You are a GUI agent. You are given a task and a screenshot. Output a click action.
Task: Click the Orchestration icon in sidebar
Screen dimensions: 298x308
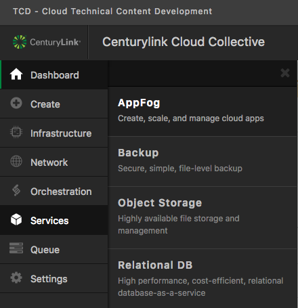point(16,190)
